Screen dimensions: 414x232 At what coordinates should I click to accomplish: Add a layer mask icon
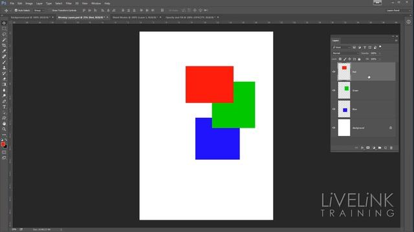pos(368,148)
